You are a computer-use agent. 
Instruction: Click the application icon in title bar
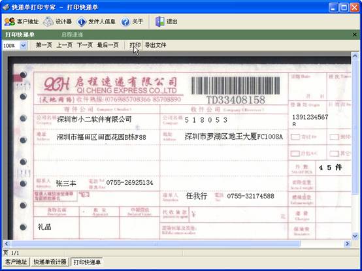point(6,7)
